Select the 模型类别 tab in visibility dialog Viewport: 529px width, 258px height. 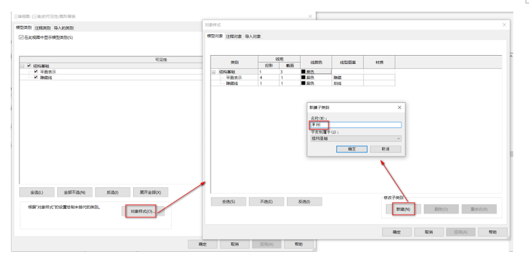(x=24, y=28)
